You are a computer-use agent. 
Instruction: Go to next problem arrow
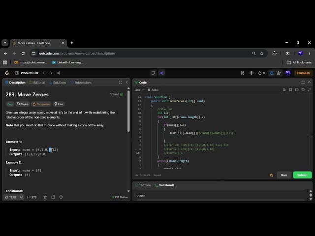pos(51,73)
